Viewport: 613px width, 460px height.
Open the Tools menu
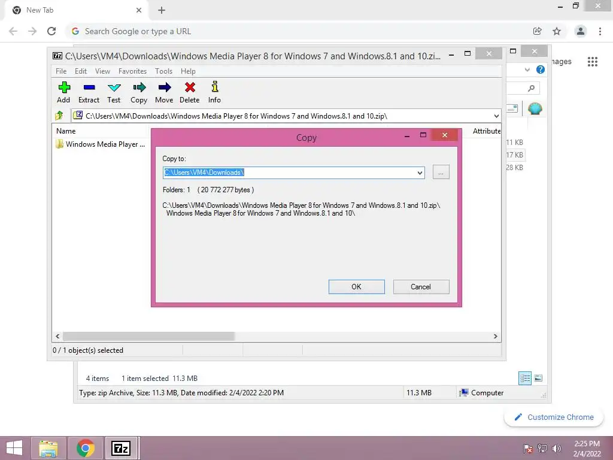coord(163,71)
